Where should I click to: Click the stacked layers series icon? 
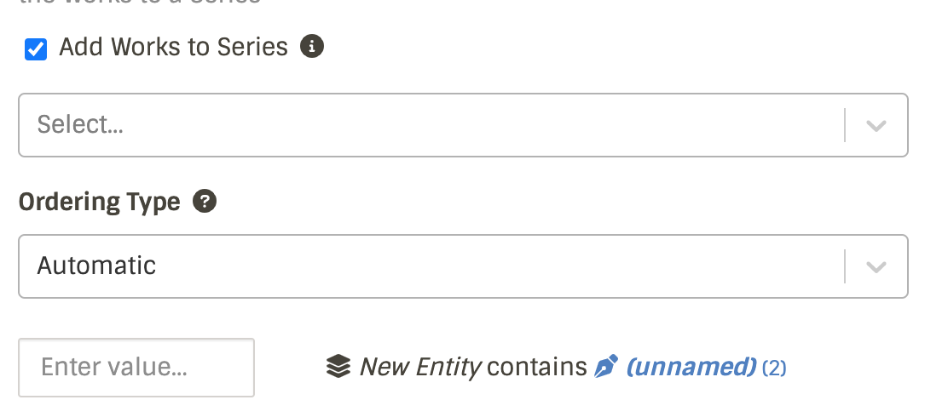click(x=338, y=367)
